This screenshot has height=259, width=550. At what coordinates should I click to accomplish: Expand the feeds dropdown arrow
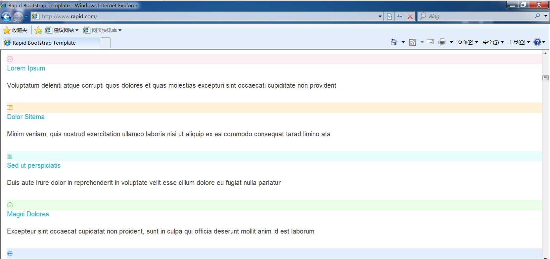[422, 42]
